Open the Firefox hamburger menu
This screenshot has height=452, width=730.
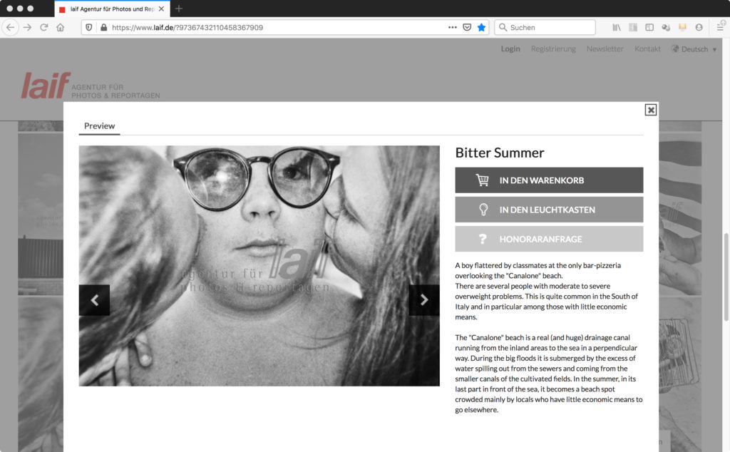pyautogui.click(x=720, y=28)
